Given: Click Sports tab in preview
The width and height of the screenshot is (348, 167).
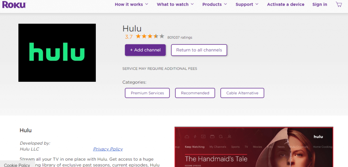Looking at the screenshot, I should 235,147.
